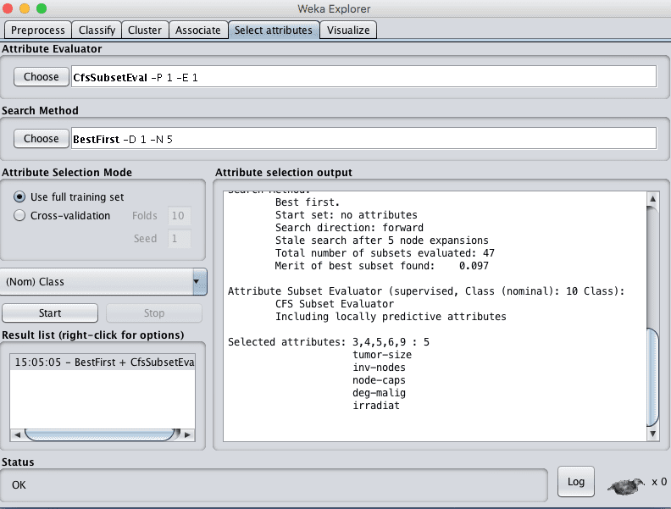Choose a new Attribute Evaluator
Screen dimensions: 671x509
(x=41, y=77)
